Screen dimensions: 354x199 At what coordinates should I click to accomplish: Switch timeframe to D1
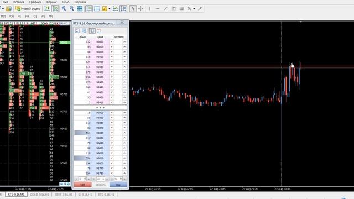[35, 17]
